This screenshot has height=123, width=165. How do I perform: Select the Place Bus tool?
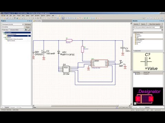pos(69,18)
